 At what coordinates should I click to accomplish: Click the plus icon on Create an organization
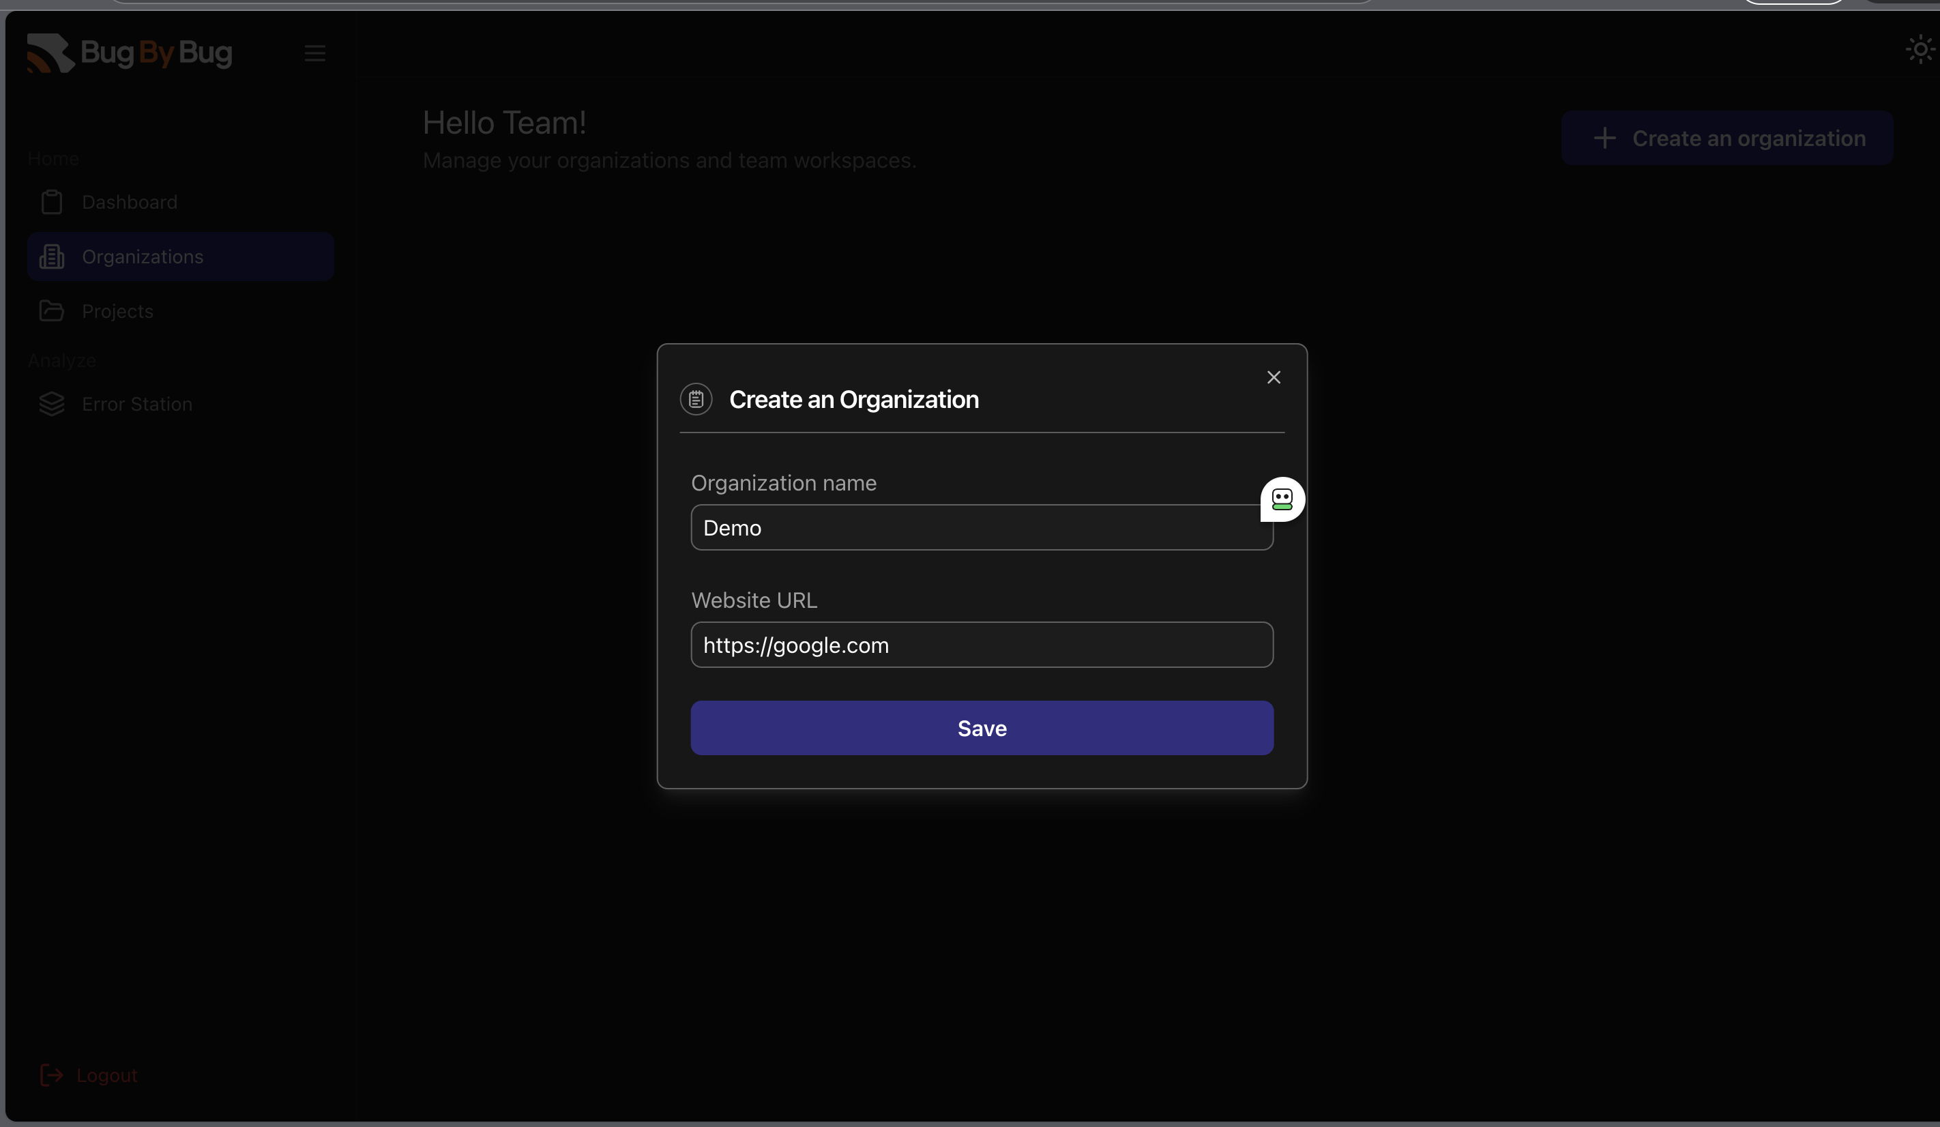(1604, 138)
